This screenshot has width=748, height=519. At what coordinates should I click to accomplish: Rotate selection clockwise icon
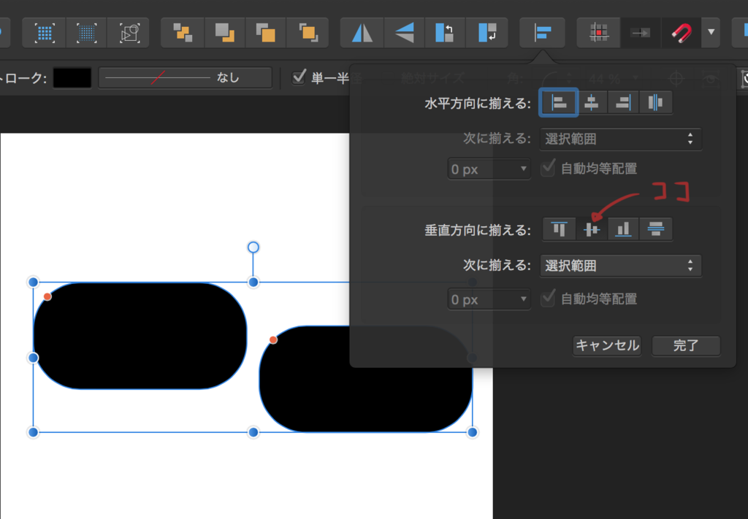(487, 33)
